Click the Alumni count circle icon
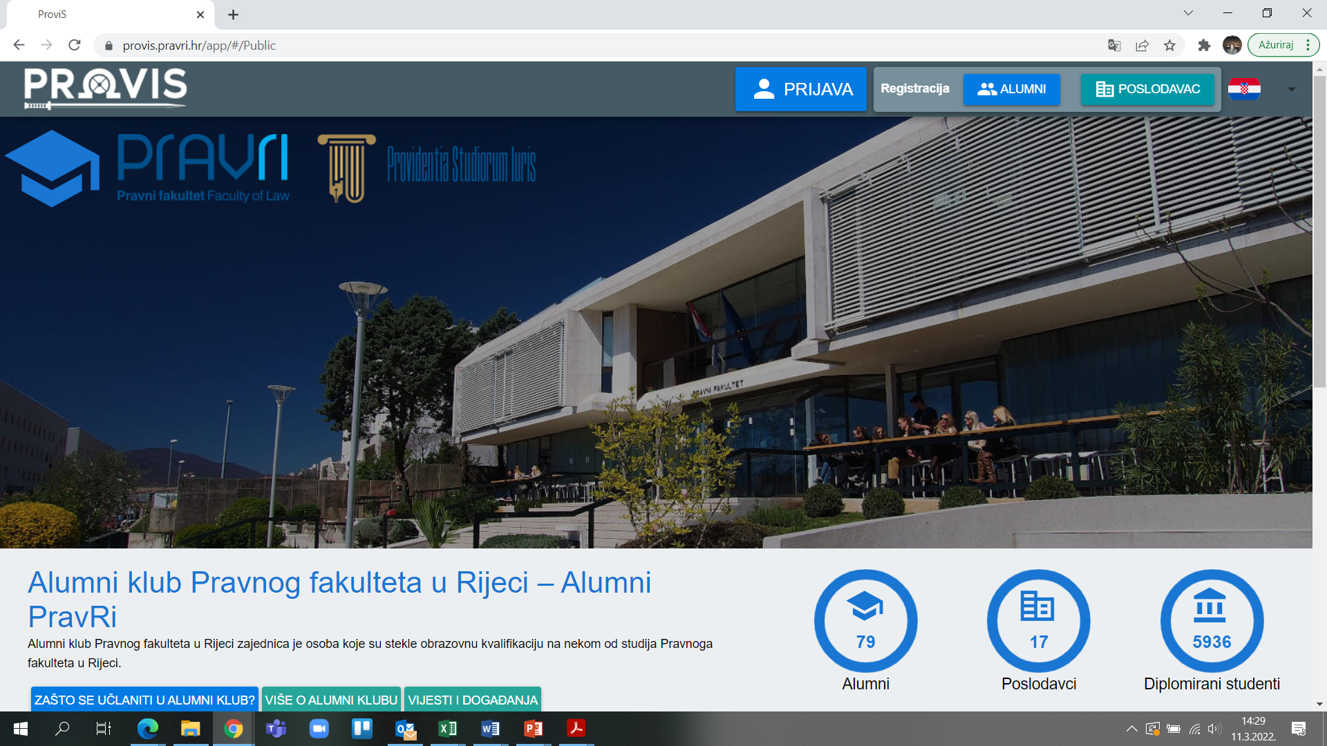The height and width of the screenshot is (746, 1327). click(865, 620)
